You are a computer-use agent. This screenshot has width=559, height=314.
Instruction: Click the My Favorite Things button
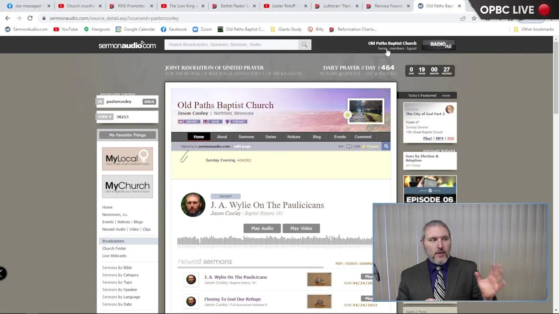point(128,135)
